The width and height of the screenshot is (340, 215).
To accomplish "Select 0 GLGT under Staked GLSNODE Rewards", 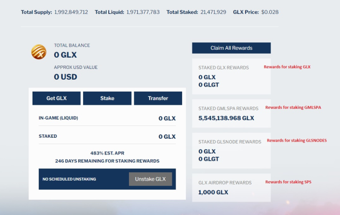I will [209, 159].
